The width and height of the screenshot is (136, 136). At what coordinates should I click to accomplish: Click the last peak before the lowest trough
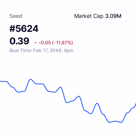point(97,103)
